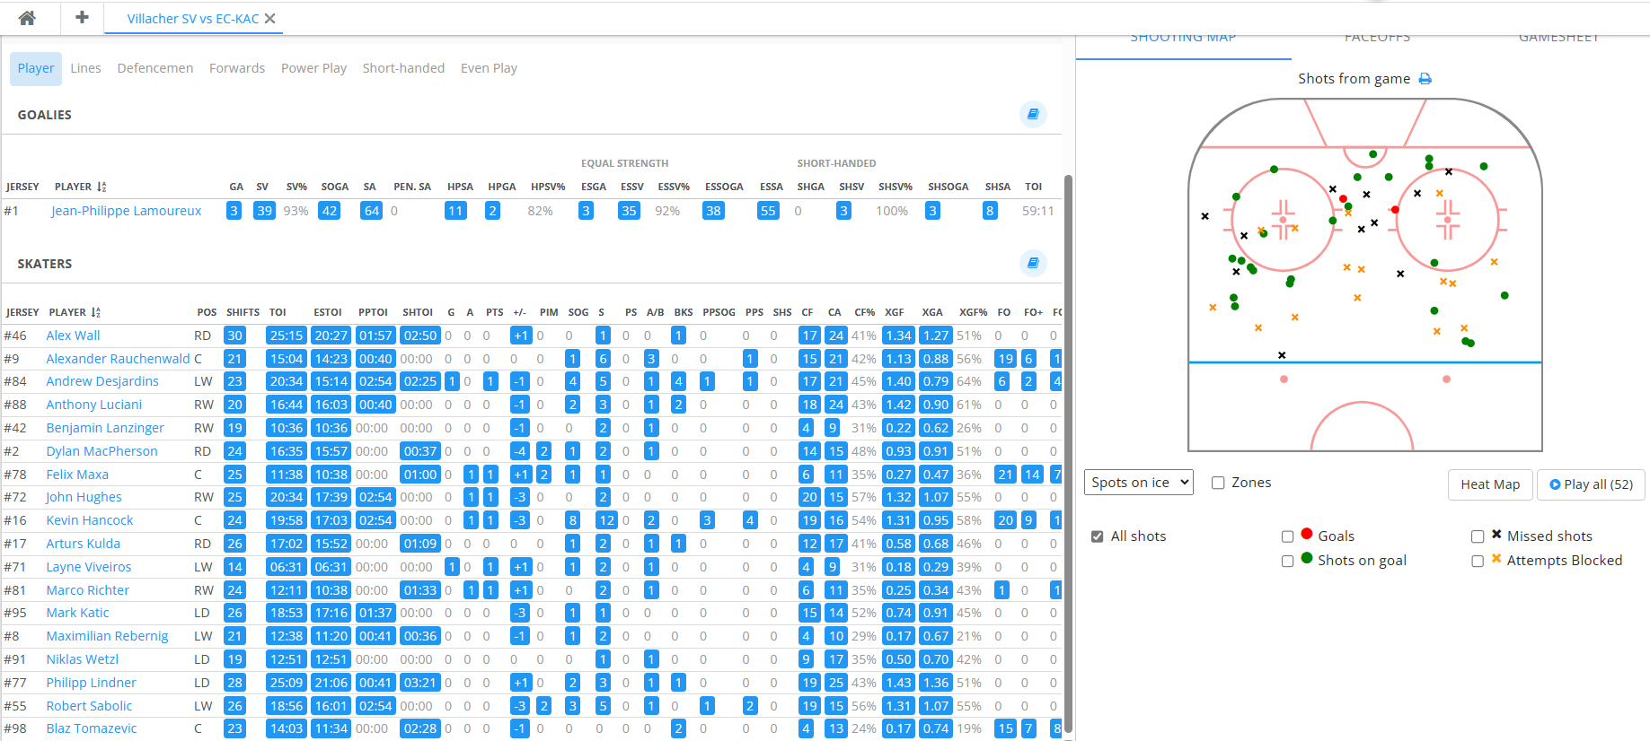The width and height of the screenshot is (1650, 741).
Task: Open the Skaters section legend book icon
Action: click(1033, 263)
